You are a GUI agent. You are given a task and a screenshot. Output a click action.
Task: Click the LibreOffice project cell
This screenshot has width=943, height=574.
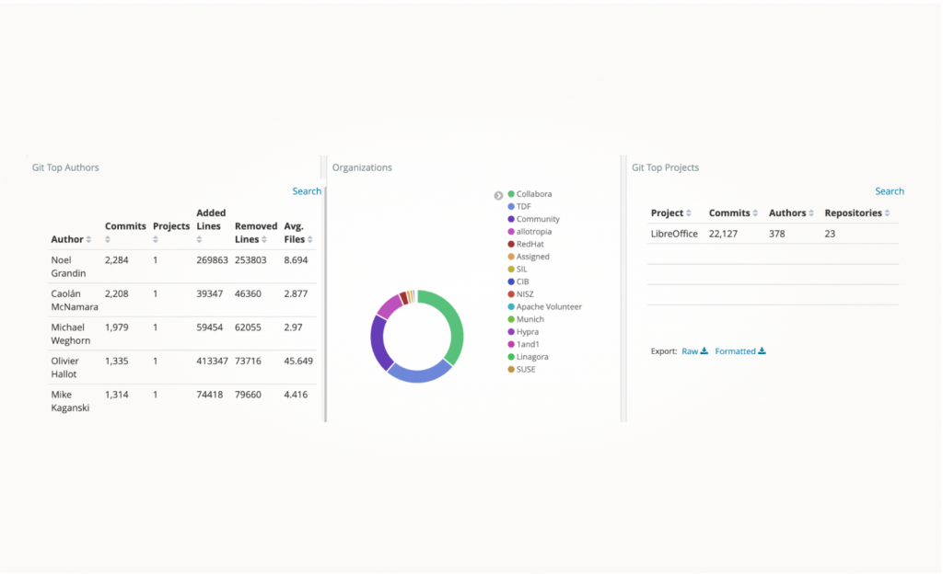[x=674, y=234]
